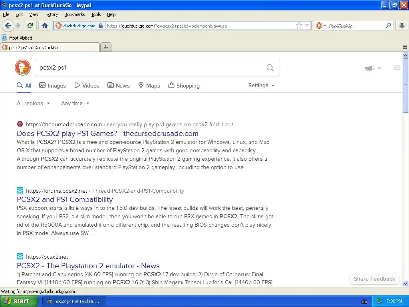Click the site identity padlock icon
Image resolution: width=409 pixels, height=307 pixels.
tap(101, 26)
